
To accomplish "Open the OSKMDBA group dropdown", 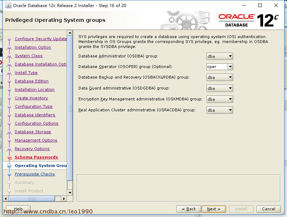I will [219, 99].
